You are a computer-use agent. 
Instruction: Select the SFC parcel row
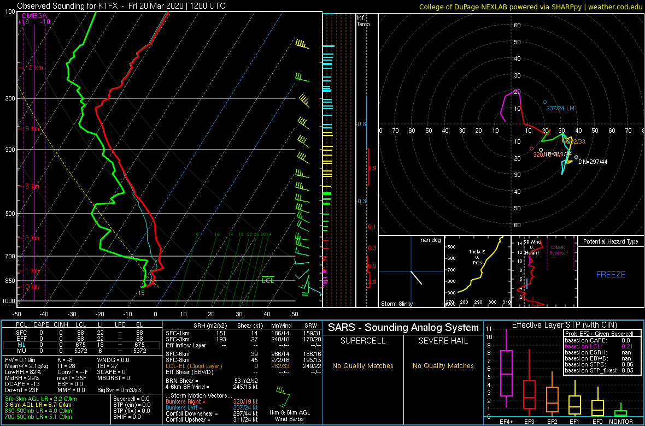point(82,332)
